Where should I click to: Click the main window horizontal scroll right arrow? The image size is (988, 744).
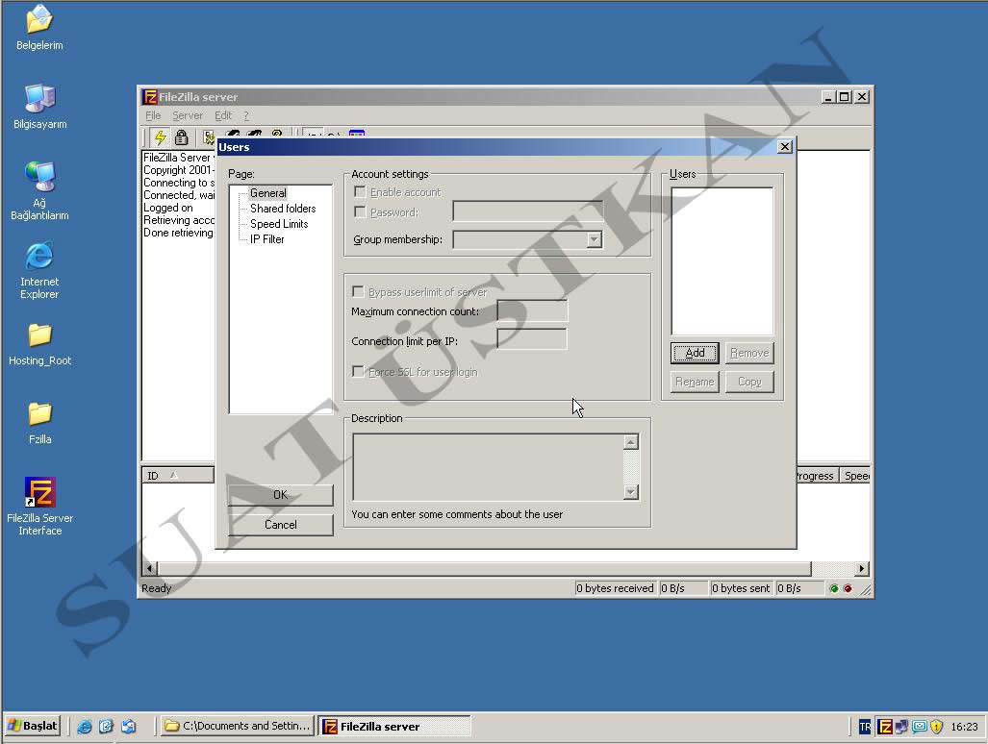click(x=861, y=569)
